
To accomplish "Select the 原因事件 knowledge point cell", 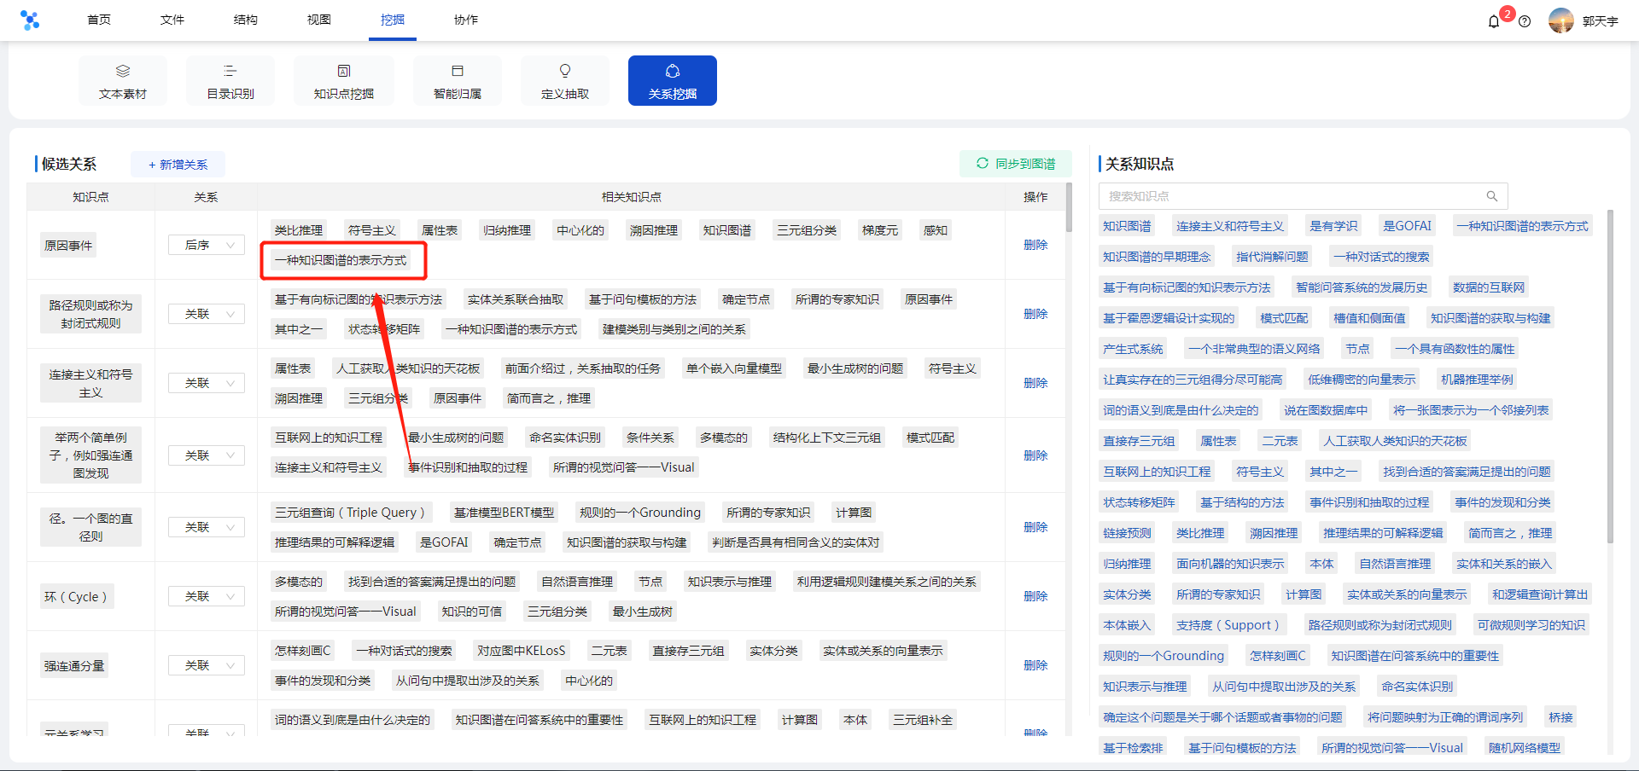I will 68,246.
